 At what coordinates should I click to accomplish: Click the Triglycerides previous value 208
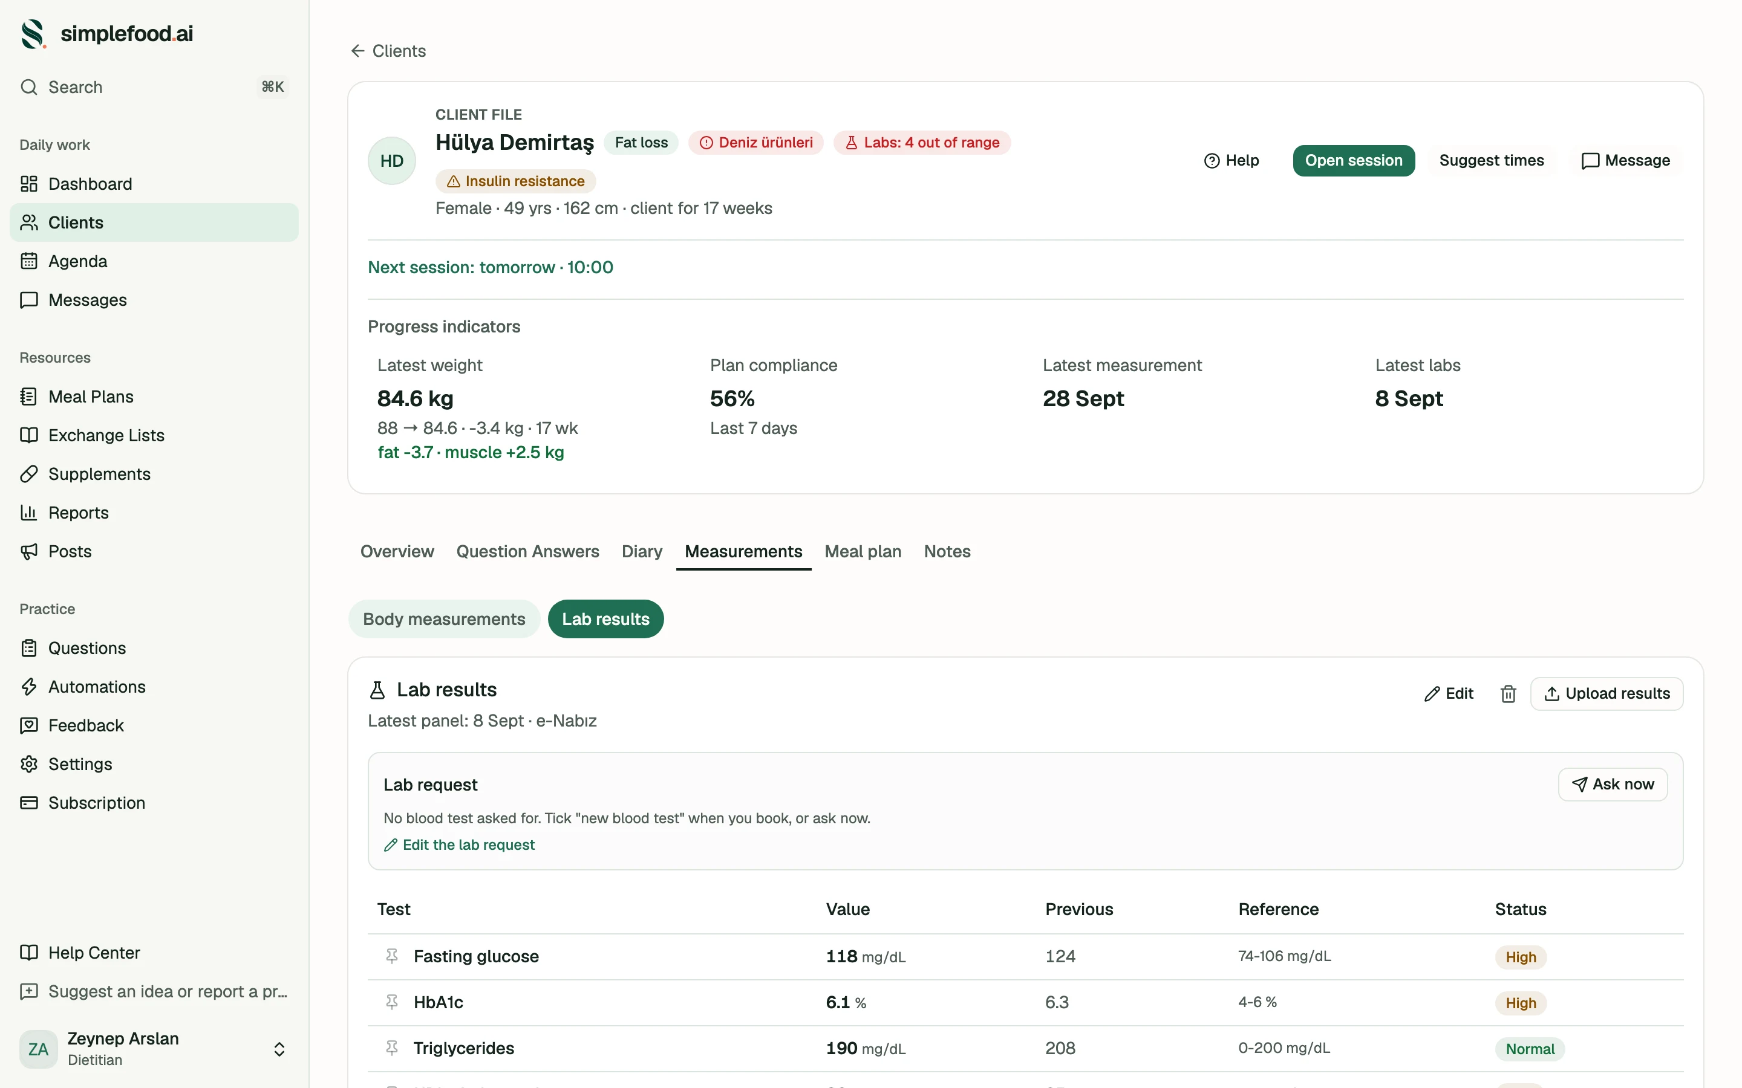1060,1049
